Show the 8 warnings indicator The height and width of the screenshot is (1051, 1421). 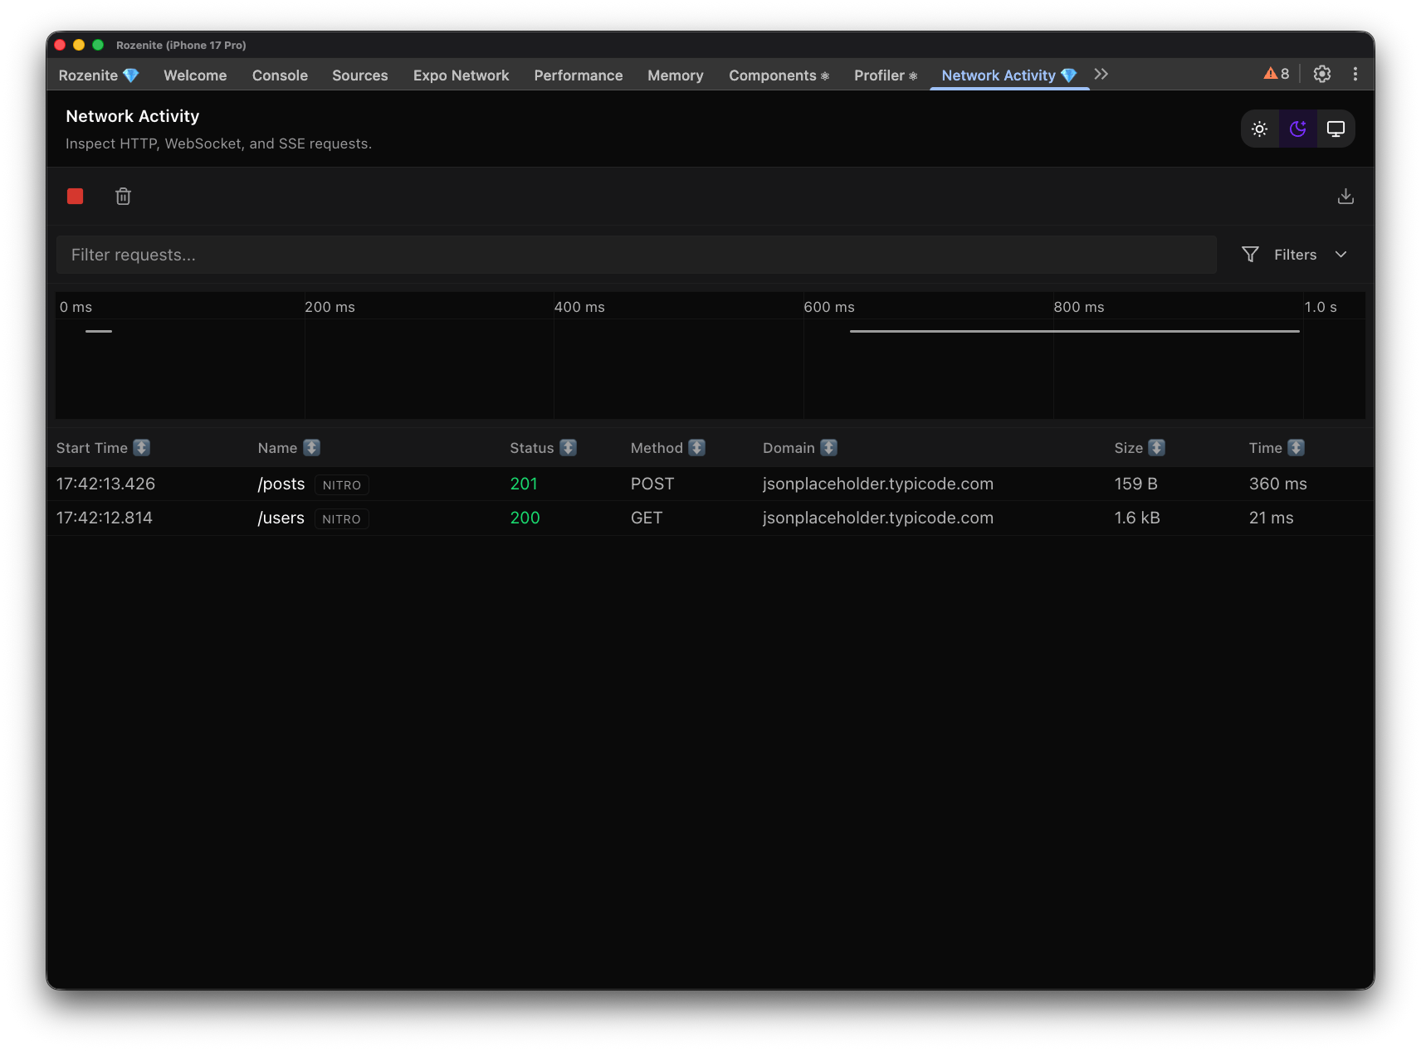1277,74
